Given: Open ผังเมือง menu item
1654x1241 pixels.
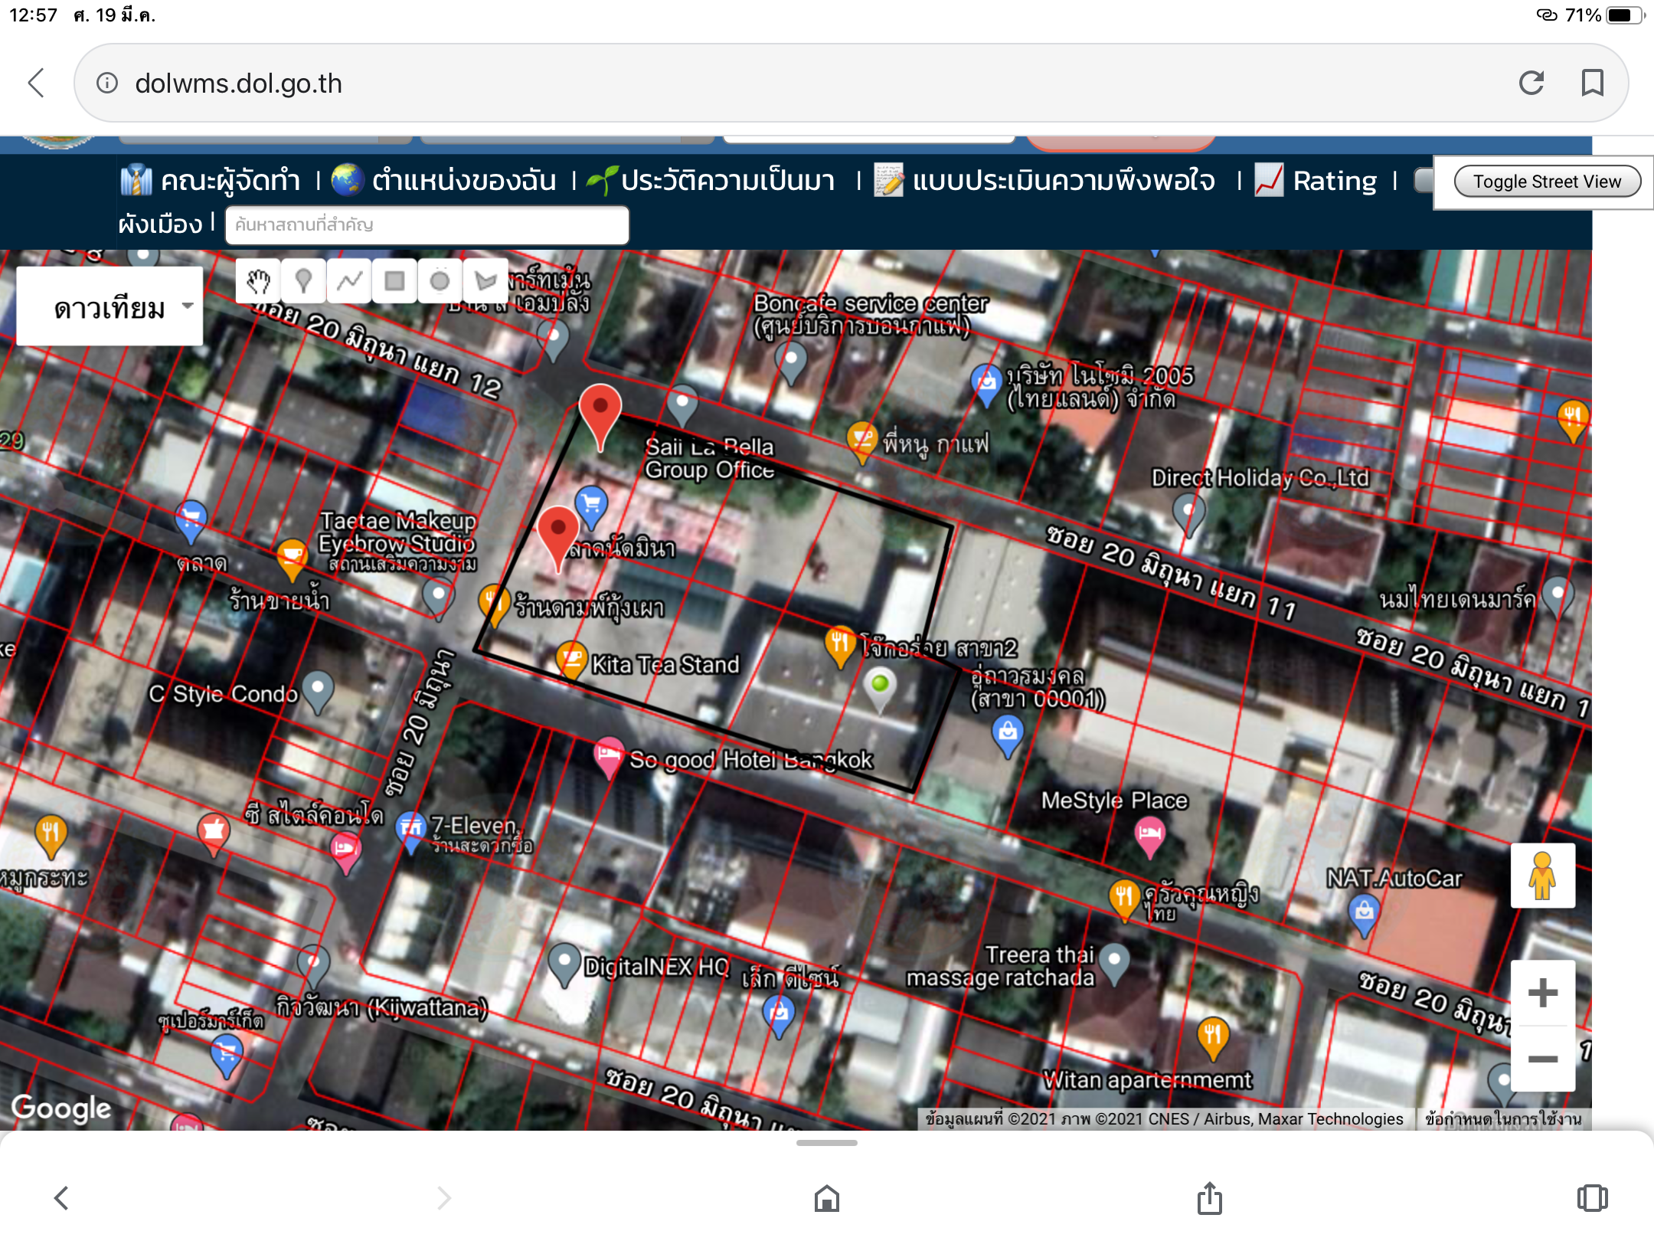Looking at the screenshot, I should [160, 224].
